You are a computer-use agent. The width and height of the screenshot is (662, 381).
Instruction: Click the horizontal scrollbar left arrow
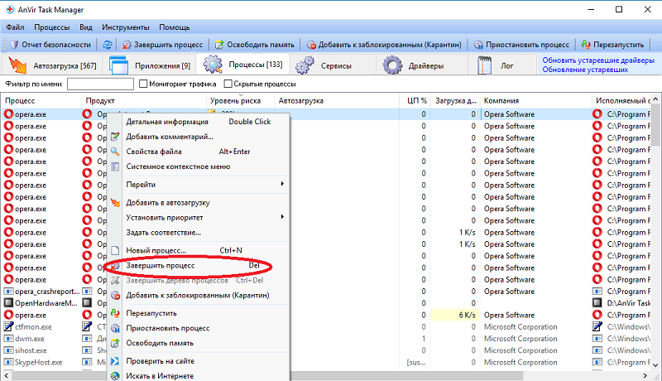(6, 375)
